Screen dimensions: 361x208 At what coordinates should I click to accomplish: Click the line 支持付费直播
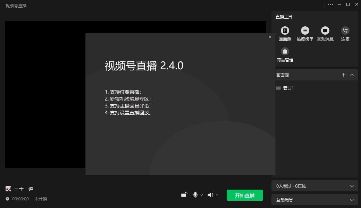(123, 92)
